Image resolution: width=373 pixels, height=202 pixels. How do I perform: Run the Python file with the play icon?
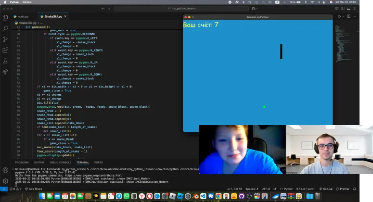(339, 16)
